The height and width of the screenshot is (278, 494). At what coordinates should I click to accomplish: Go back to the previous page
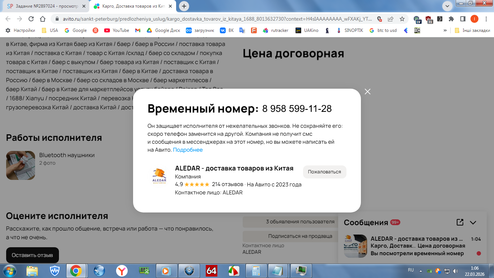point(8,19)
